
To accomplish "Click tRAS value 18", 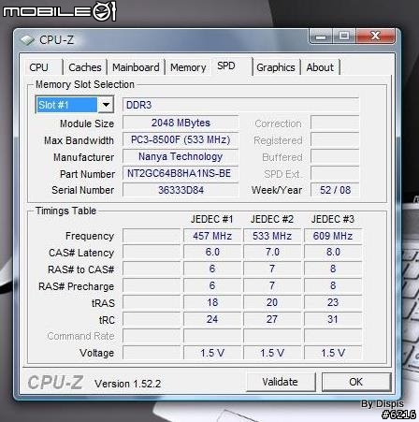I will [212, 302].
